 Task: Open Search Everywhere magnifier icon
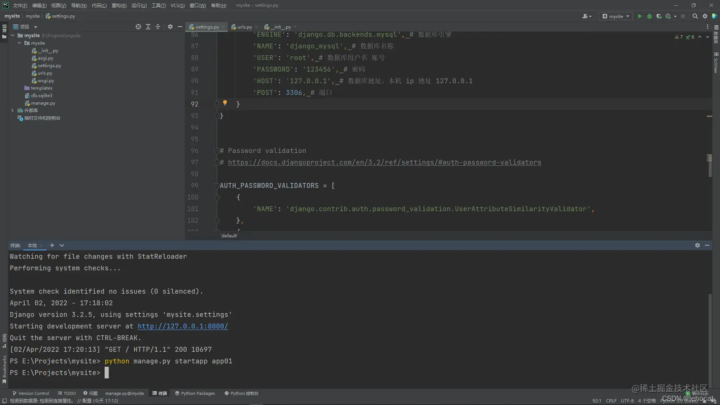point(695,16)
